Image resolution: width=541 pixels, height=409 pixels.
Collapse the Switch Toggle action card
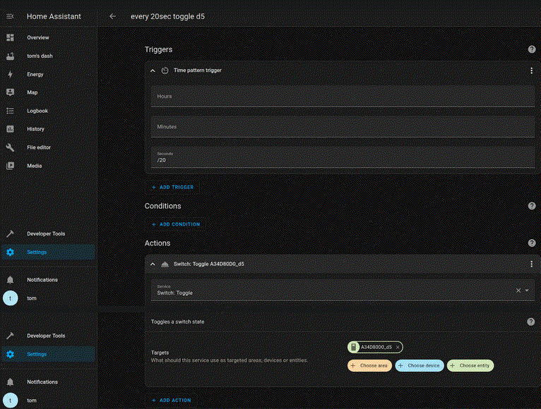pos(153,264)
